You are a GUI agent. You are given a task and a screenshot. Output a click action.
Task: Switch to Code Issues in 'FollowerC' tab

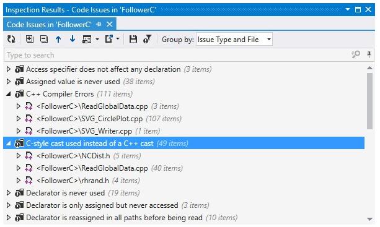pyautogui.click(x=49, y=25)
